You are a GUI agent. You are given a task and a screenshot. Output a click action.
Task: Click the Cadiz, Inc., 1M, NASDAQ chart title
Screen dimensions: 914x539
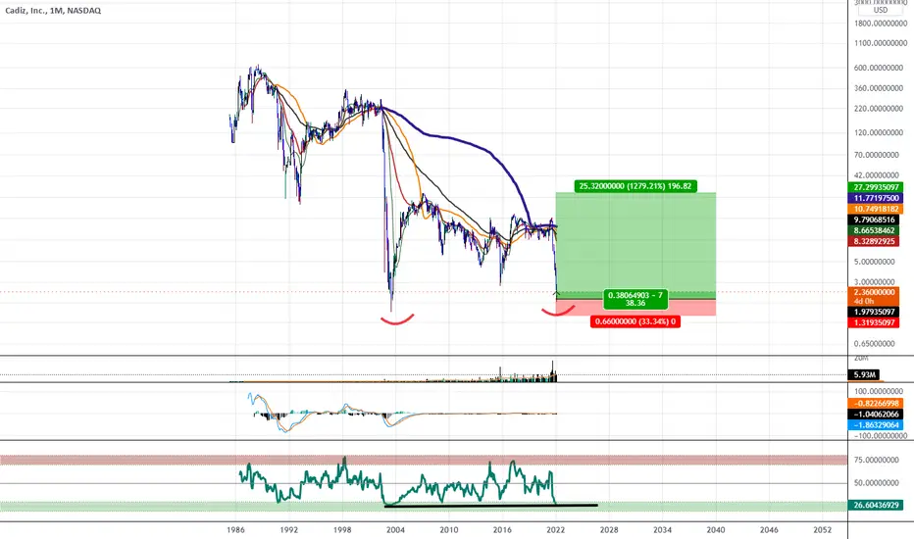[53, 11]
